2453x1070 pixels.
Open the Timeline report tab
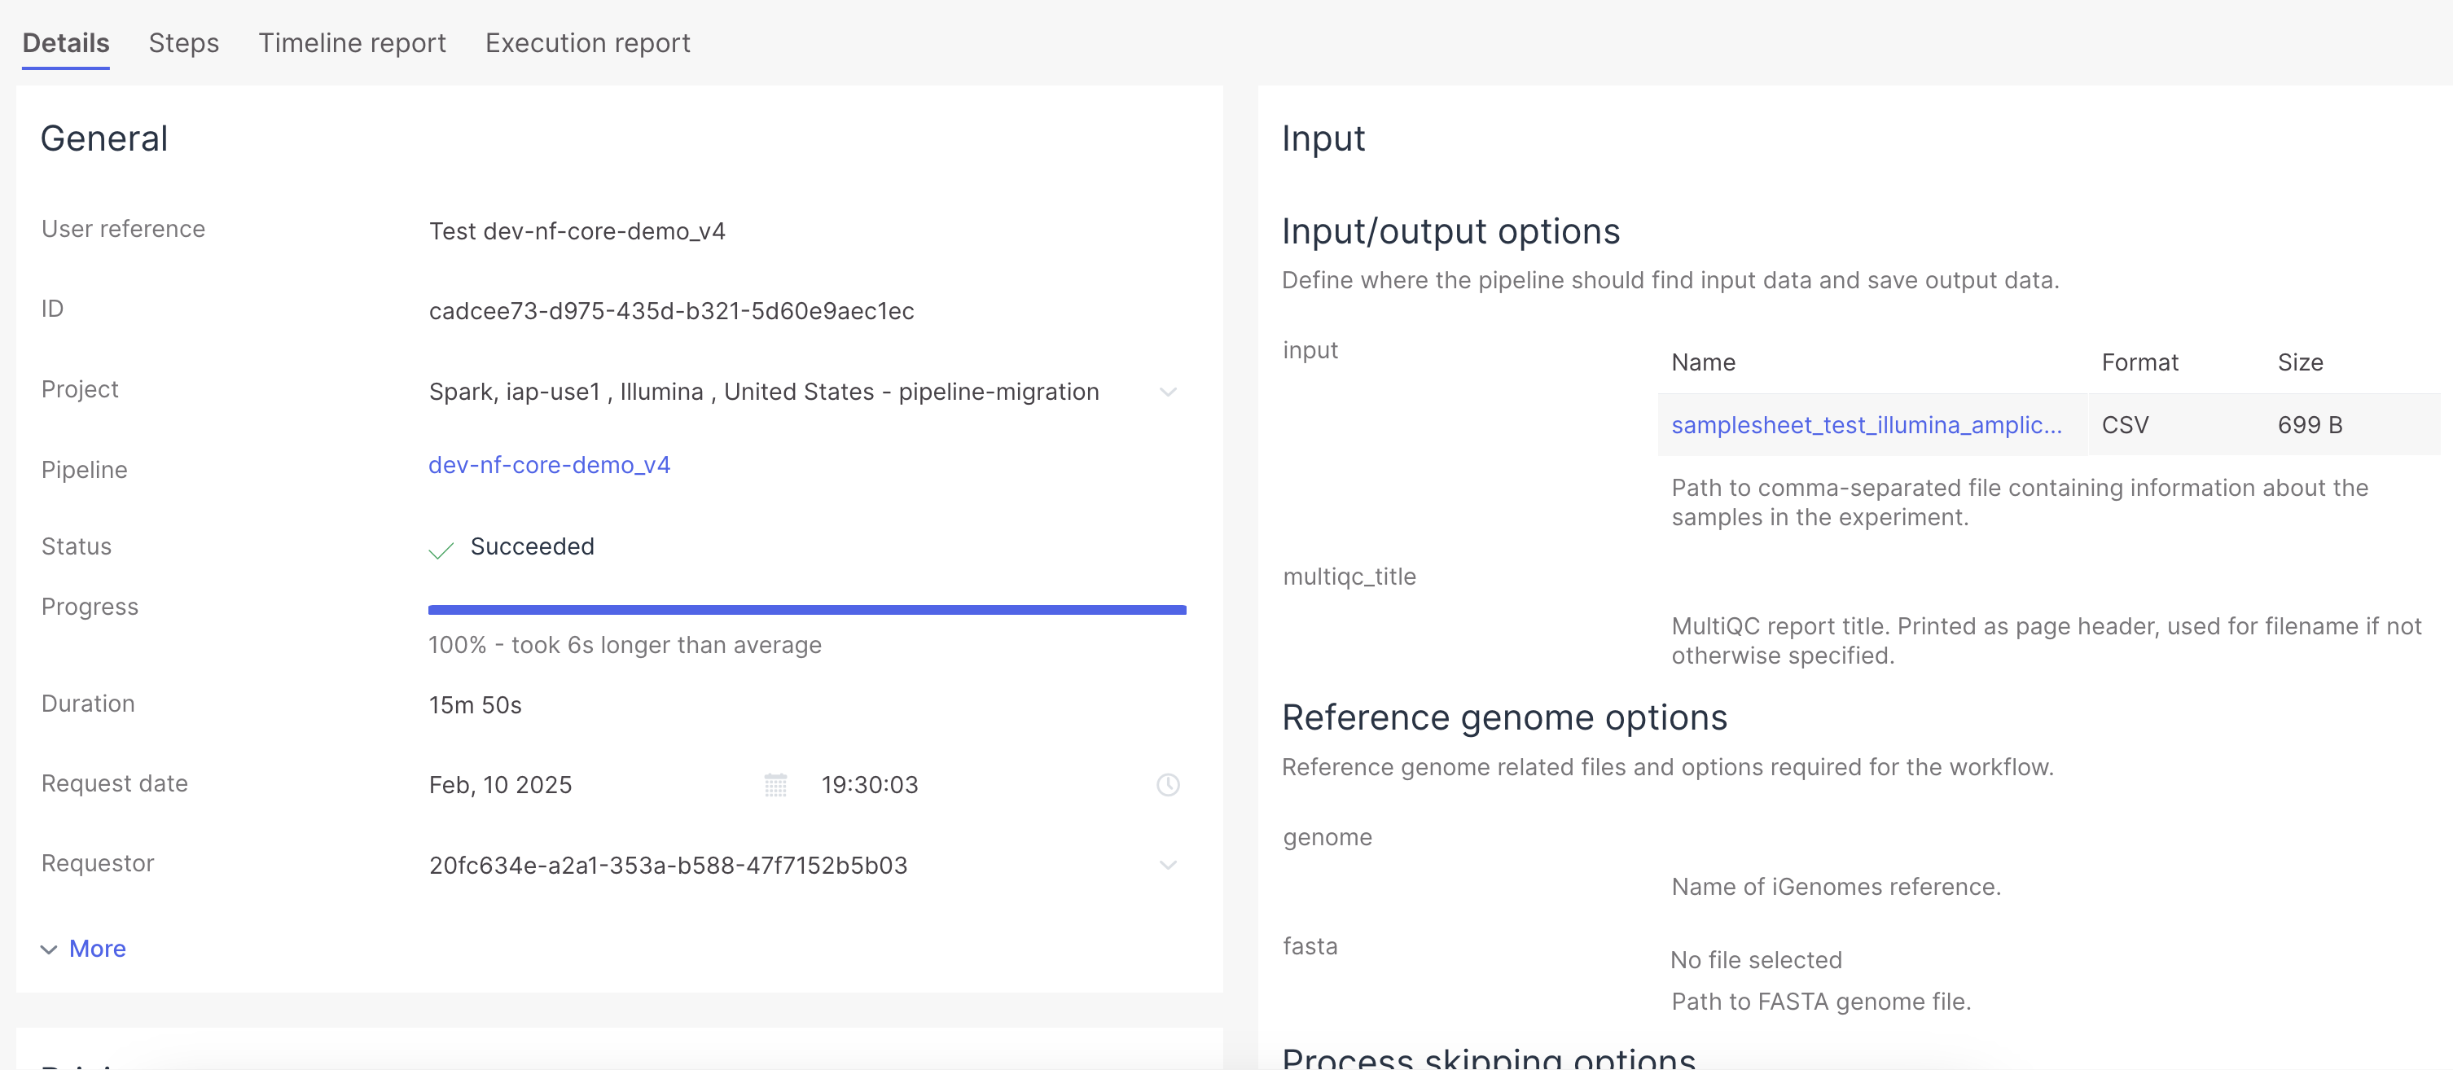(351, 43)
